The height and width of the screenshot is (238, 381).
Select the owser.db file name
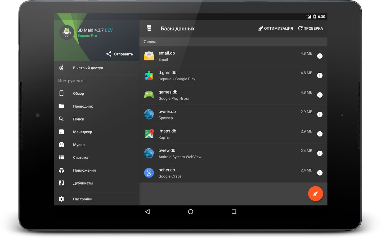167,112
